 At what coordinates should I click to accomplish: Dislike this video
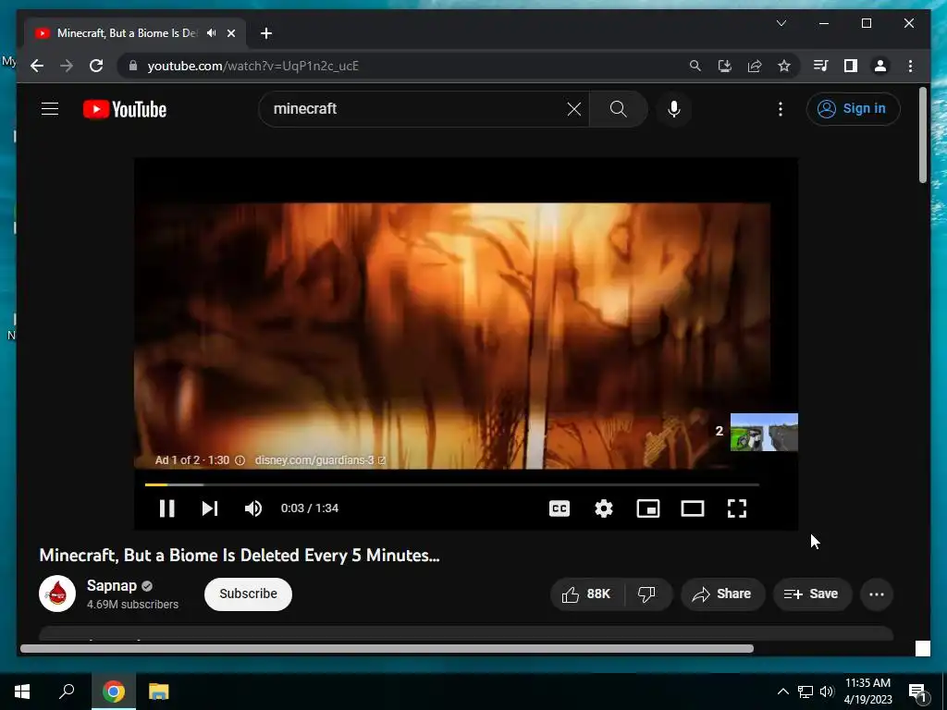646,594
